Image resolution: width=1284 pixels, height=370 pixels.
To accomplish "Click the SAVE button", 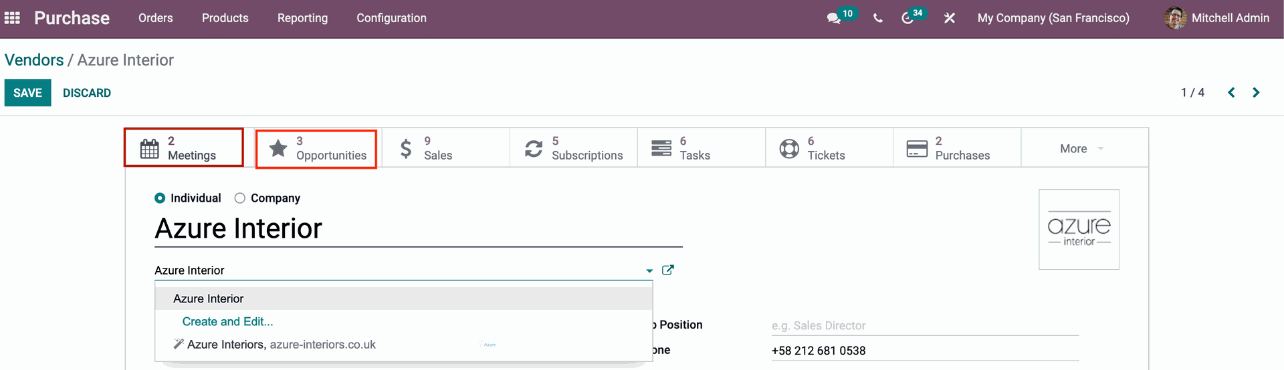I will (27, 93).
